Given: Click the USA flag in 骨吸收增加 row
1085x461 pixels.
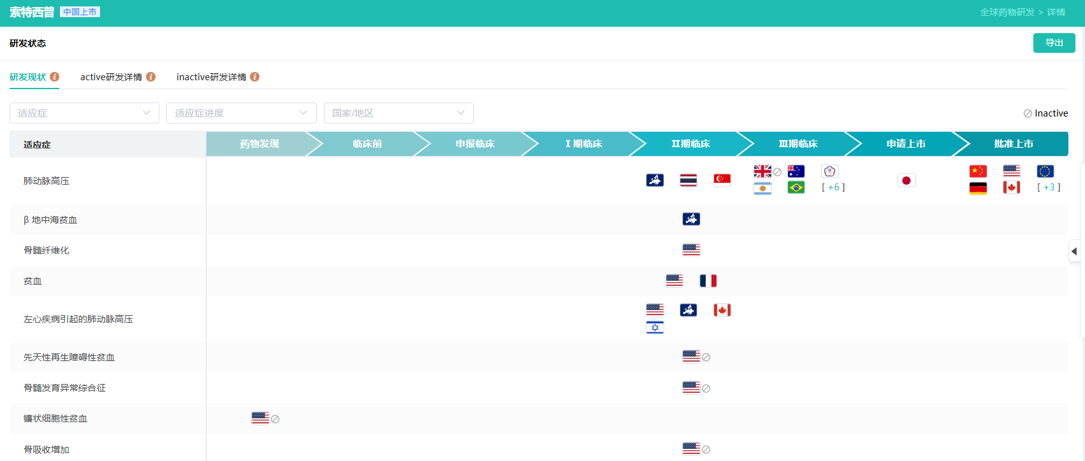Looking at the screenshot, I should (x=691, y=449).
